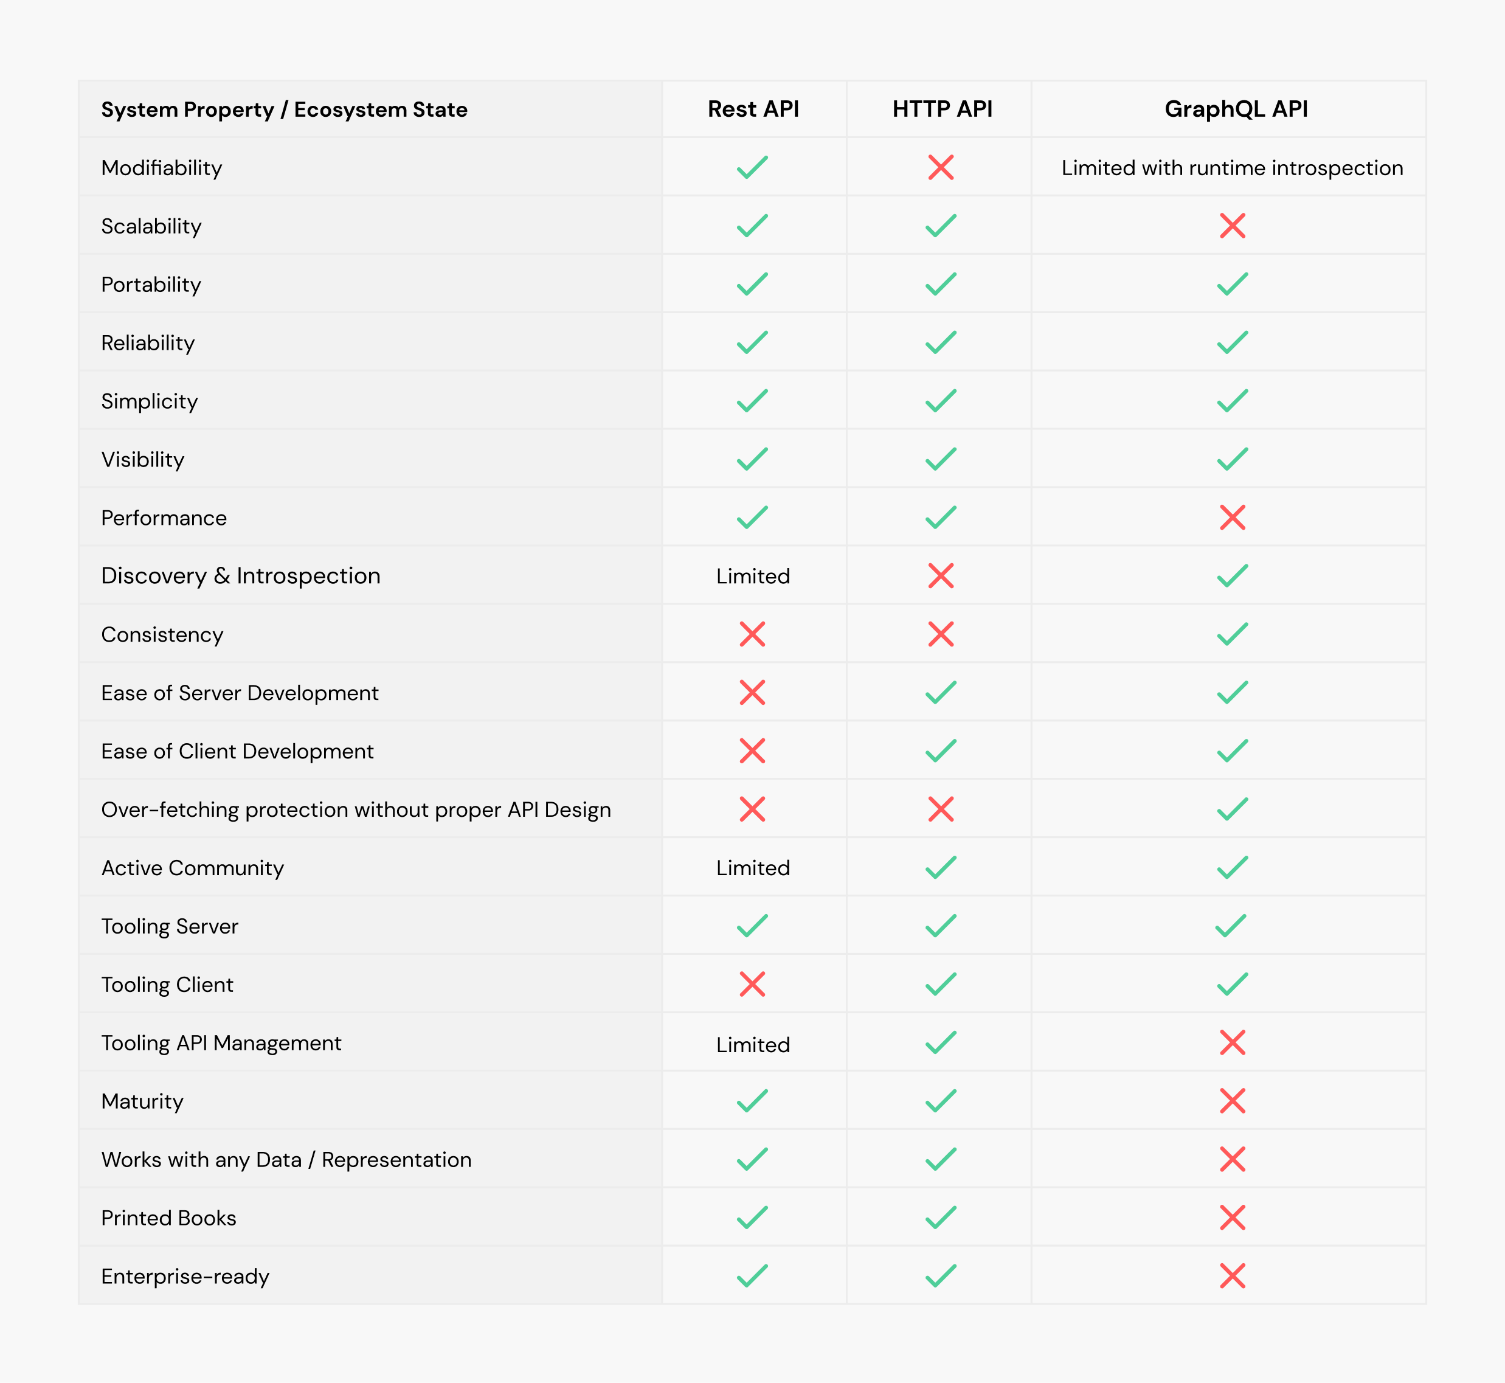Click the 'Discovery & Introspection' row label
The image size is (1505, 1383).
point(241,575)
